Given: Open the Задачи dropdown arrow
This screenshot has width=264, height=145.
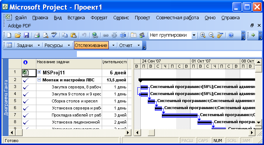Looking at the screenshot, I should [39, 45].
